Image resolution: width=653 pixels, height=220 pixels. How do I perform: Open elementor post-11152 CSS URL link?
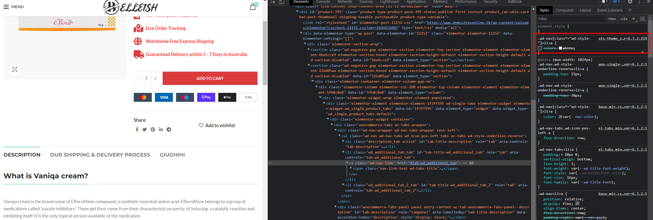click(415, 25)
